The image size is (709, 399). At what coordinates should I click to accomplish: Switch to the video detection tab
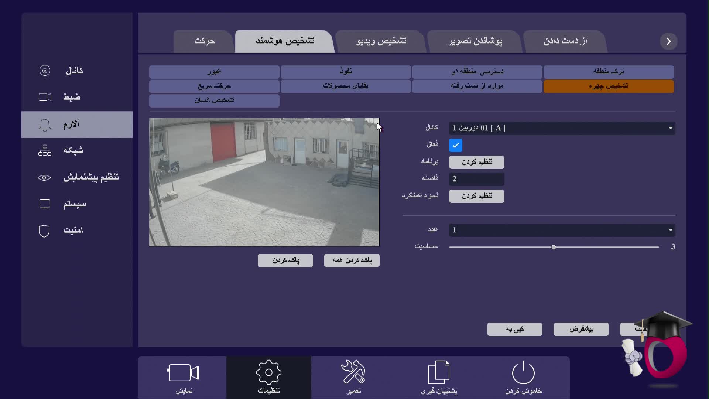click(381, 41)
